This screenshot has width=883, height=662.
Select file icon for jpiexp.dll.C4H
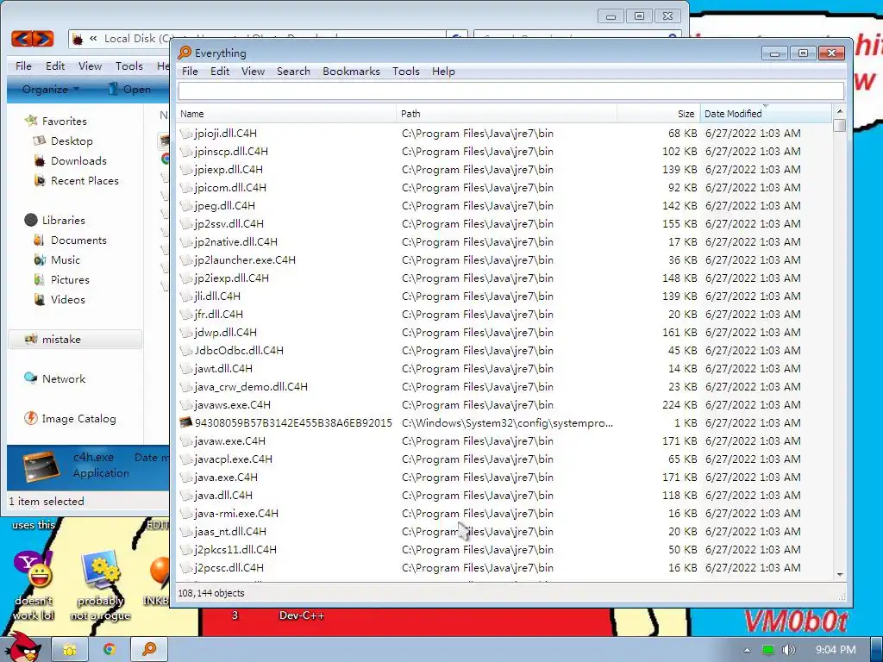pyautogui.click(x=186, y=170)
